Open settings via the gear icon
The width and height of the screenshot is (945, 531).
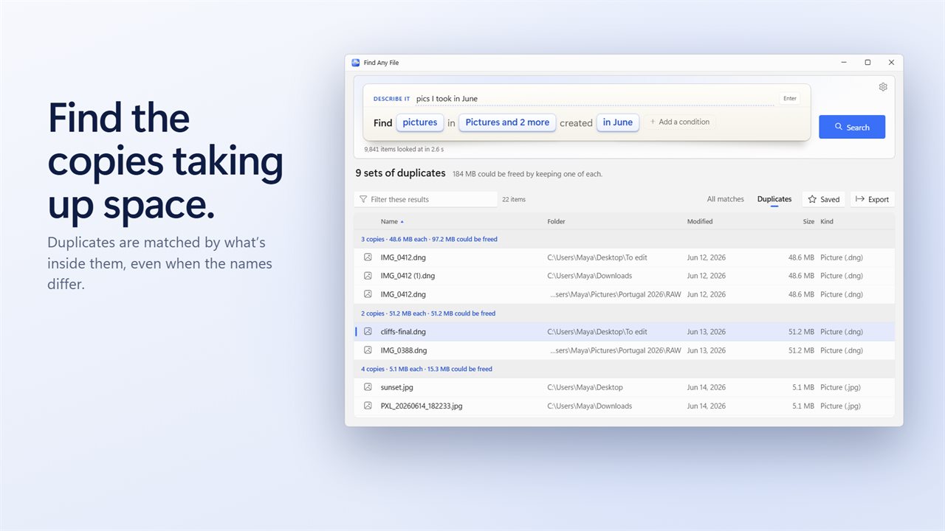(883, 87)
